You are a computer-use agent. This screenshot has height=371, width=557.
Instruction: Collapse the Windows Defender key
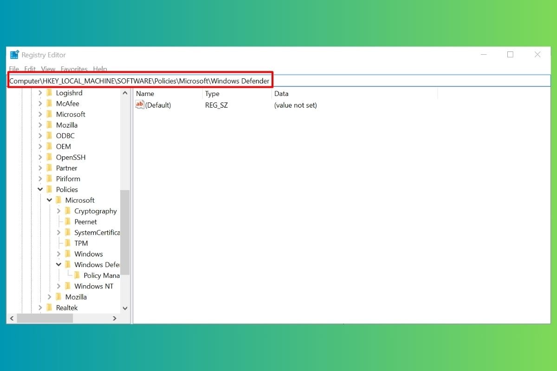click(x=59, y=265)
